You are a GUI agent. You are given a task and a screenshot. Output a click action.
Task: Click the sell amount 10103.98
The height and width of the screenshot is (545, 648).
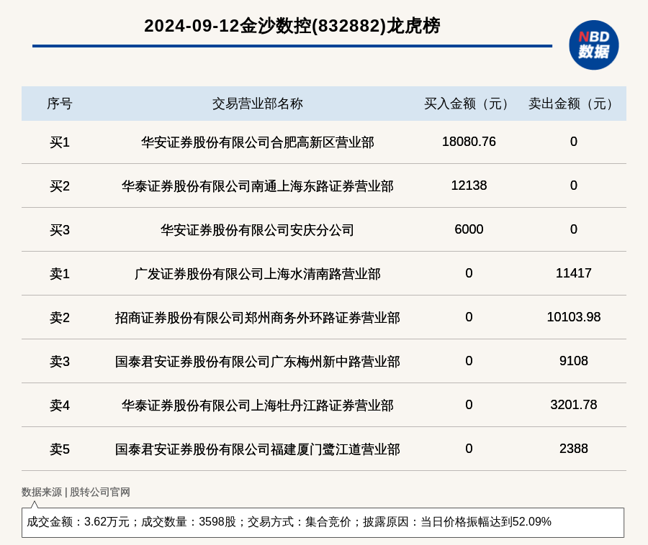pyautogui.click(x=573, y=317)
